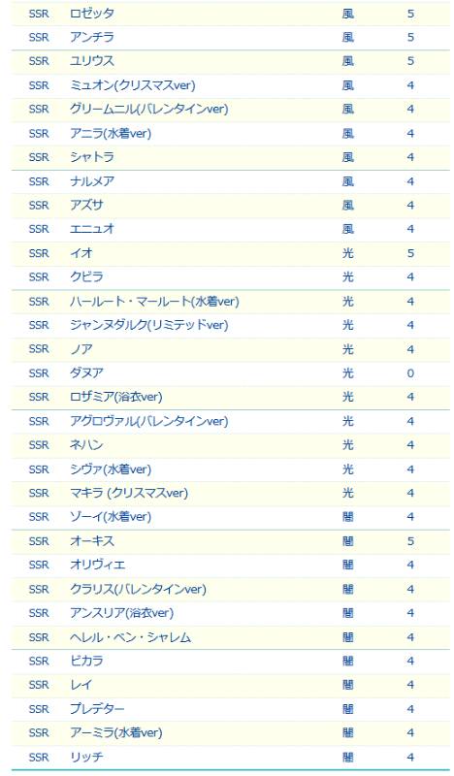This screenshot has width=454, height=776.
Task: Open the シヴァ(水着ver) entry
Action: pos(111,469)
